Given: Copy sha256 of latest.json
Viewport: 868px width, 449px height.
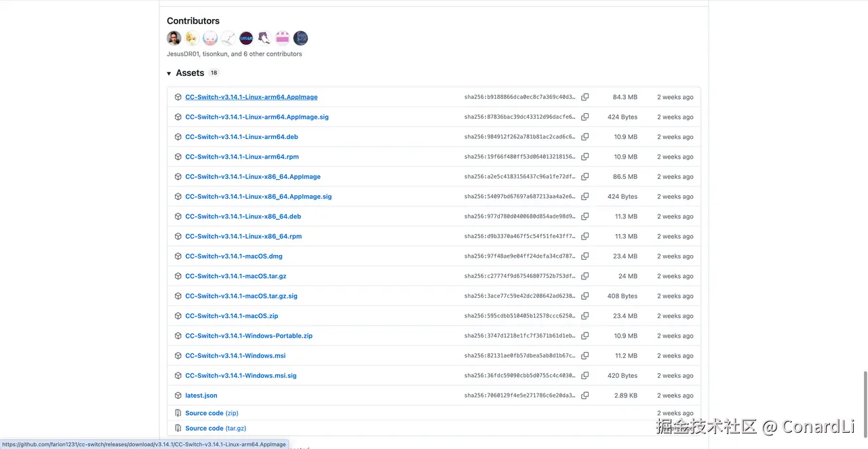Looking at the screenshot, I should tap(585, 395).
